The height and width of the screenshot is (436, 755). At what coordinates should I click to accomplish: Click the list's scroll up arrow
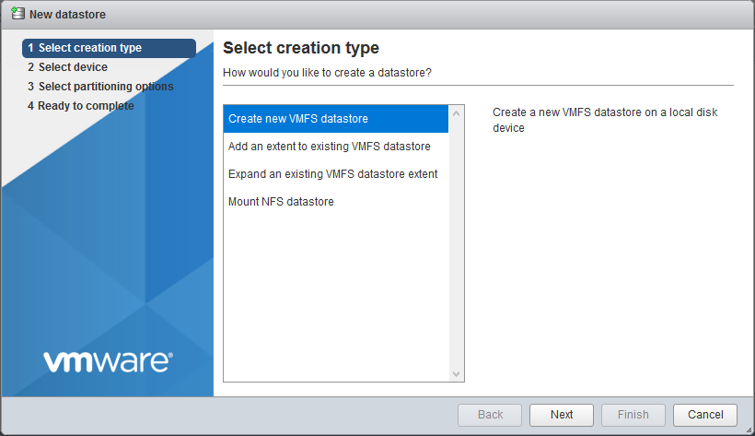(456, 113)
